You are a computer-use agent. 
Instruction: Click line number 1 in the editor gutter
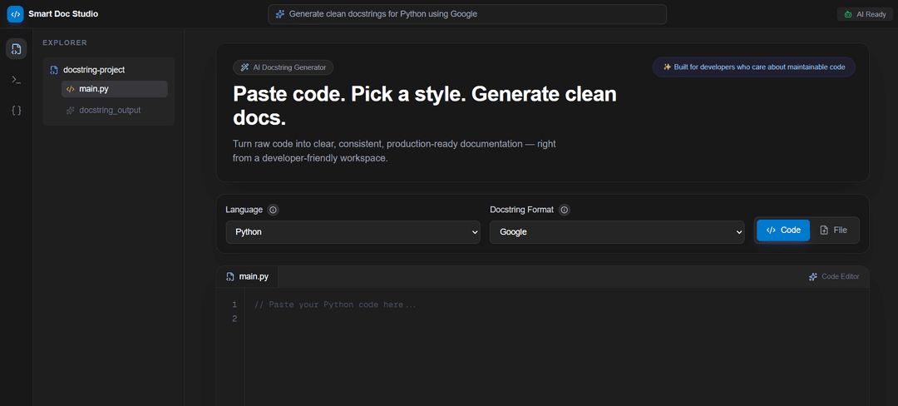234,304
